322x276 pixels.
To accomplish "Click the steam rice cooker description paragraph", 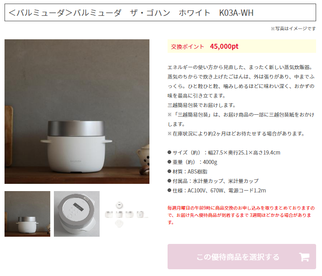I will (x=241, y=81).
